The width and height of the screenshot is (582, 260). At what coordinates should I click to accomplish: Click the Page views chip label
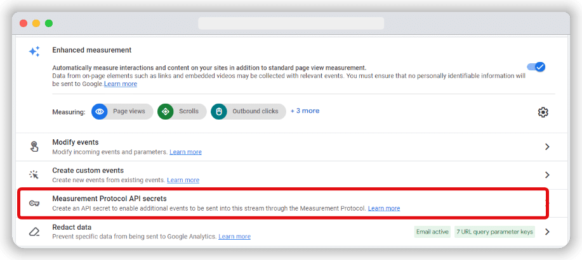click(x=129, y=111)
